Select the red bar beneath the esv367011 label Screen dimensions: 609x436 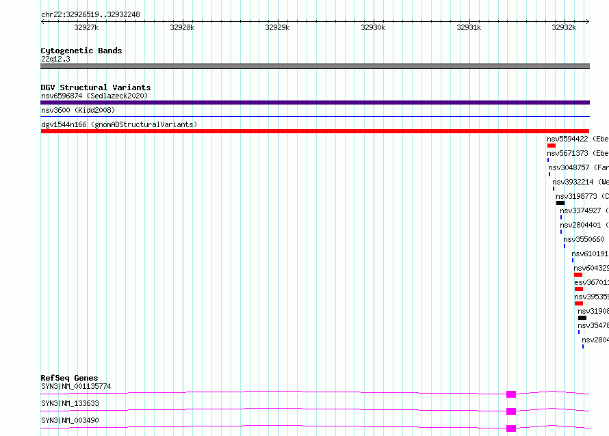coord(579,289)
